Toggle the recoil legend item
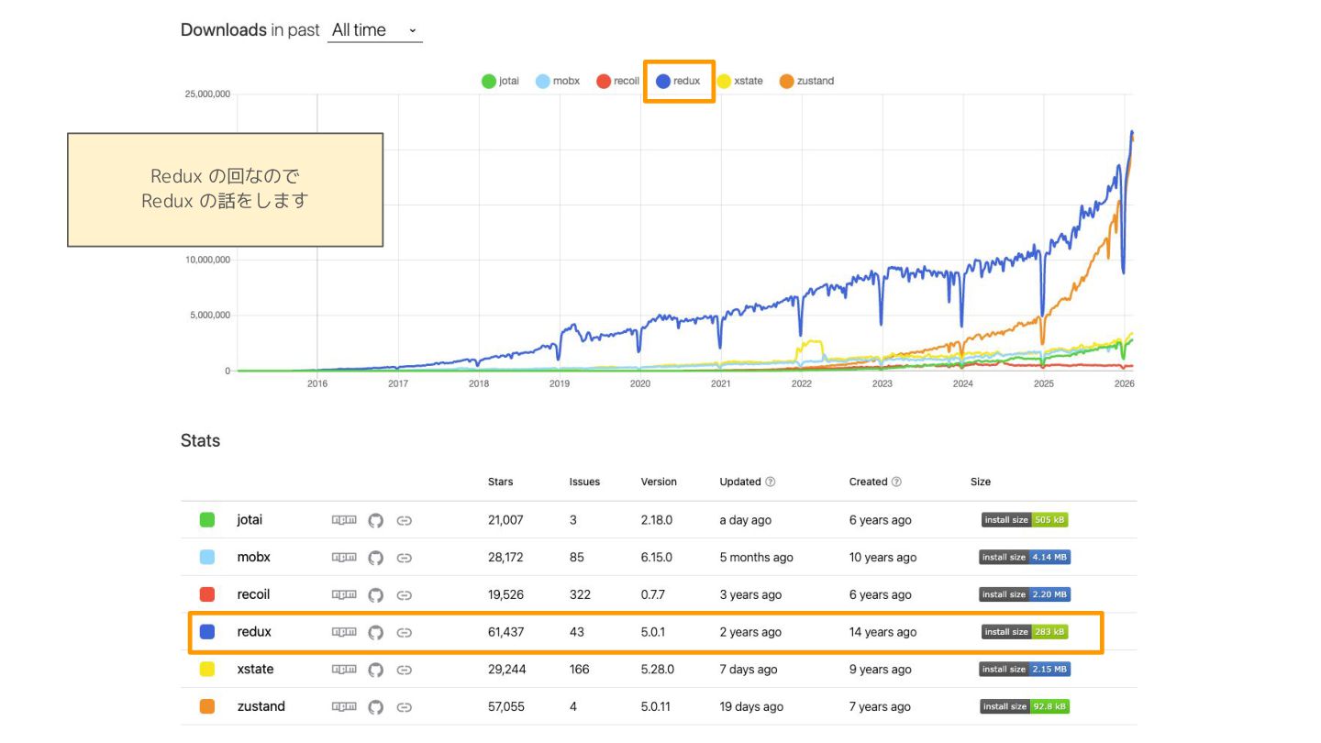Image resolution: width=1321 pixels, height=743 pixels. (617, 81)
